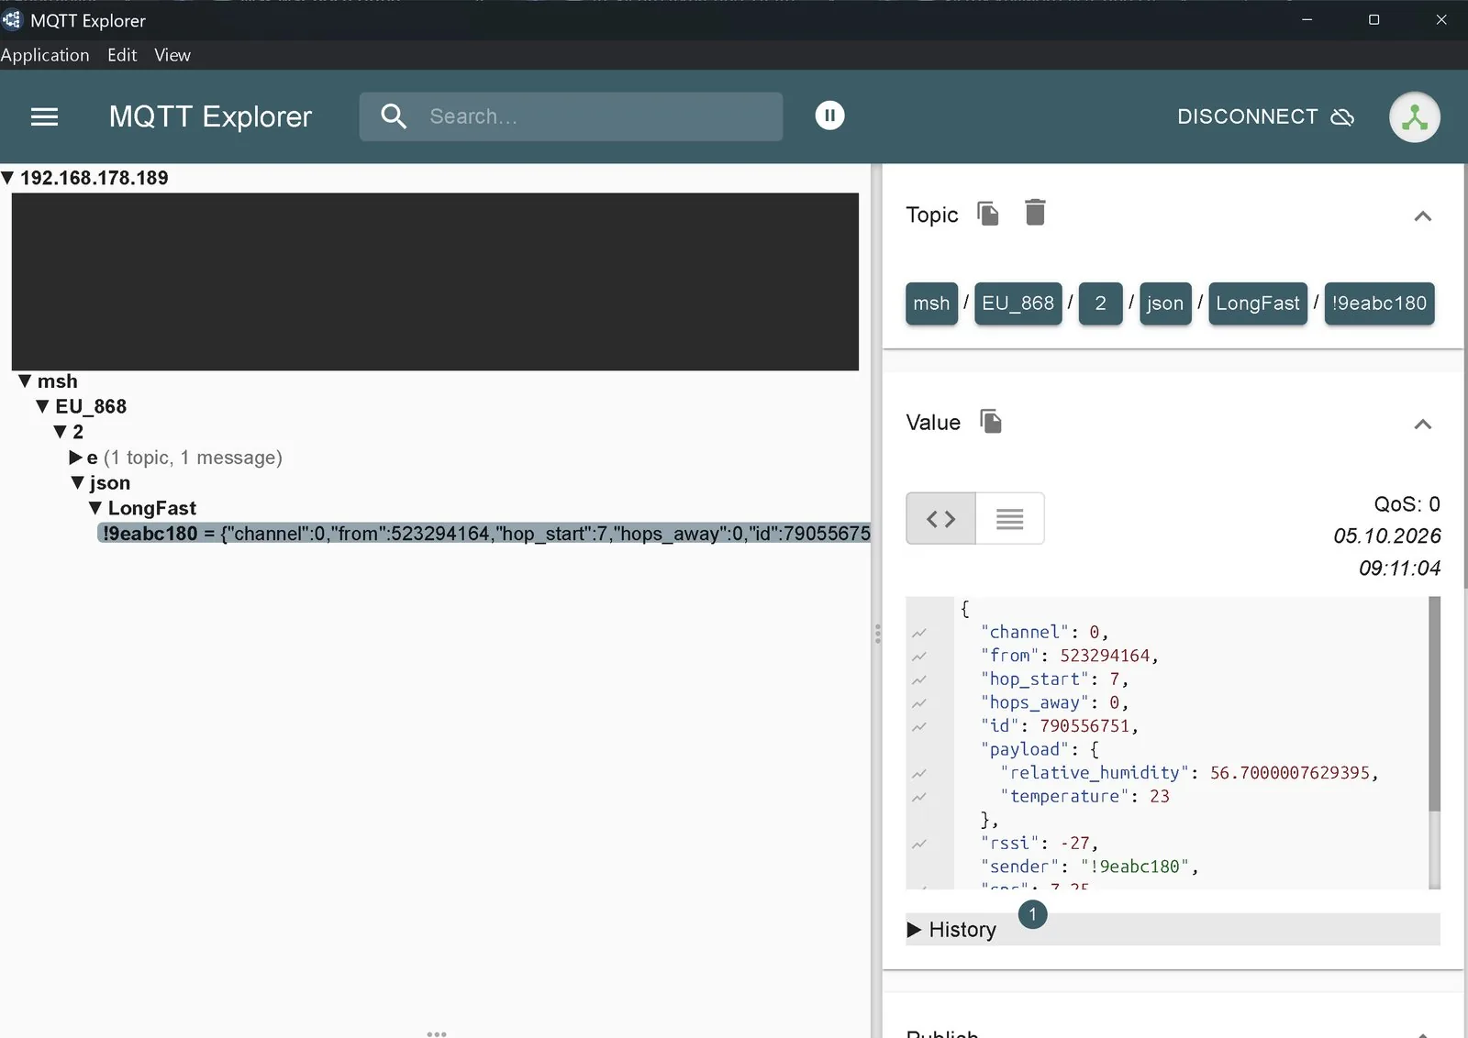The image size is (1468, 1038).
Task: Click the "sender" line in JSON
Action: (x=1090, y=867)
